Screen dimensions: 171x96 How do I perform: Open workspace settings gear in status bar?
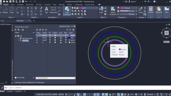click(136, 94)
